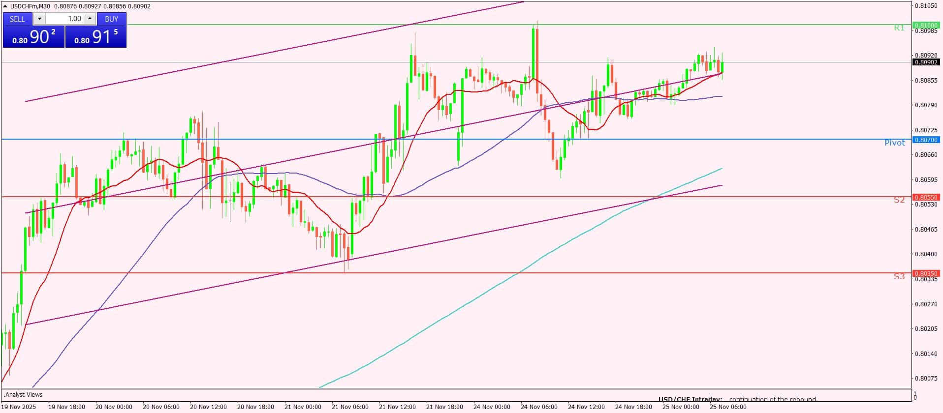943x413 pixels.
Task: Click the 21 Nov 00:00 time label
Action: 303,407
